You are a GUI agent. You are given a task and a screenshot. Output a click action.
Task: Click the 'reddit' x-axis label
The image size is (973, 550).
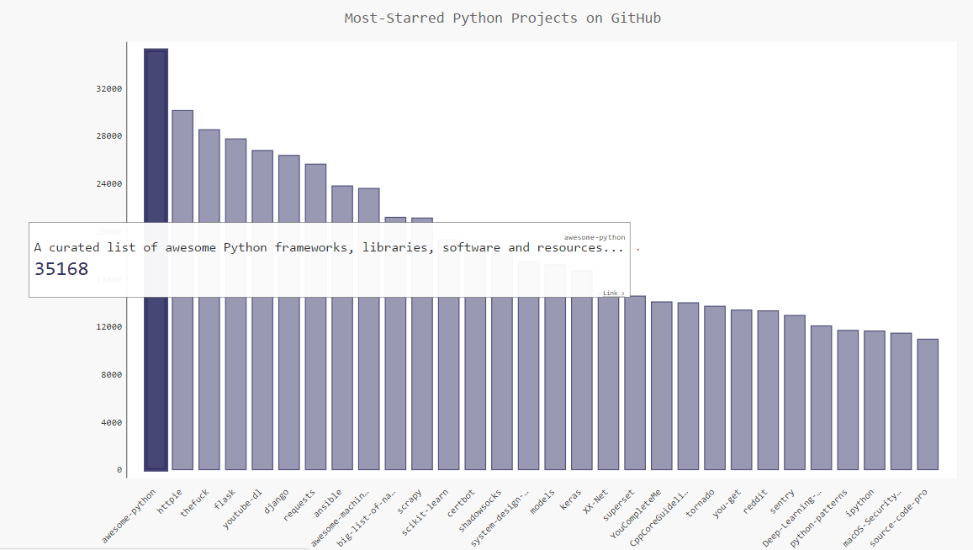tap(755, 501)
